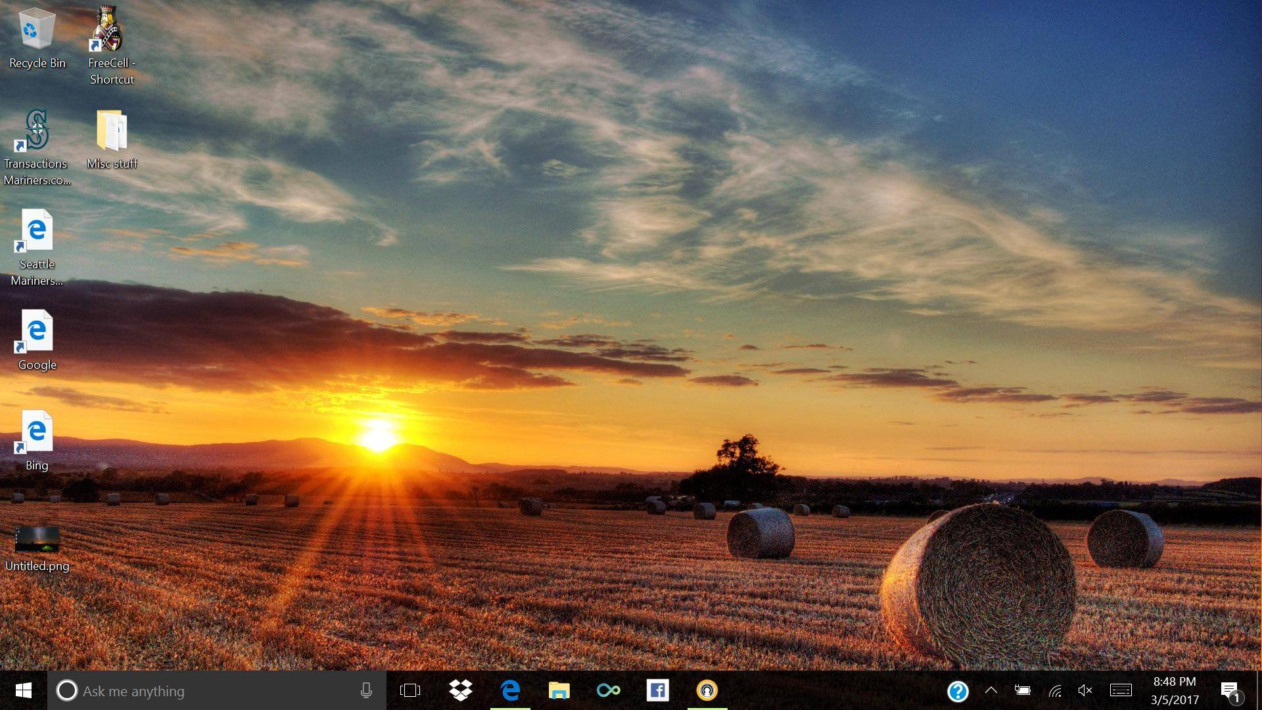The width and height of the screenshot is (1262, 710).
Task: Open Task View
Action: 410,690
